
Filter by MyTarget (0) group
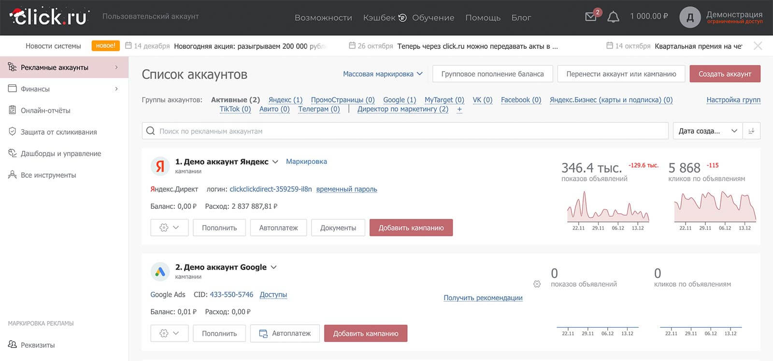444,100
